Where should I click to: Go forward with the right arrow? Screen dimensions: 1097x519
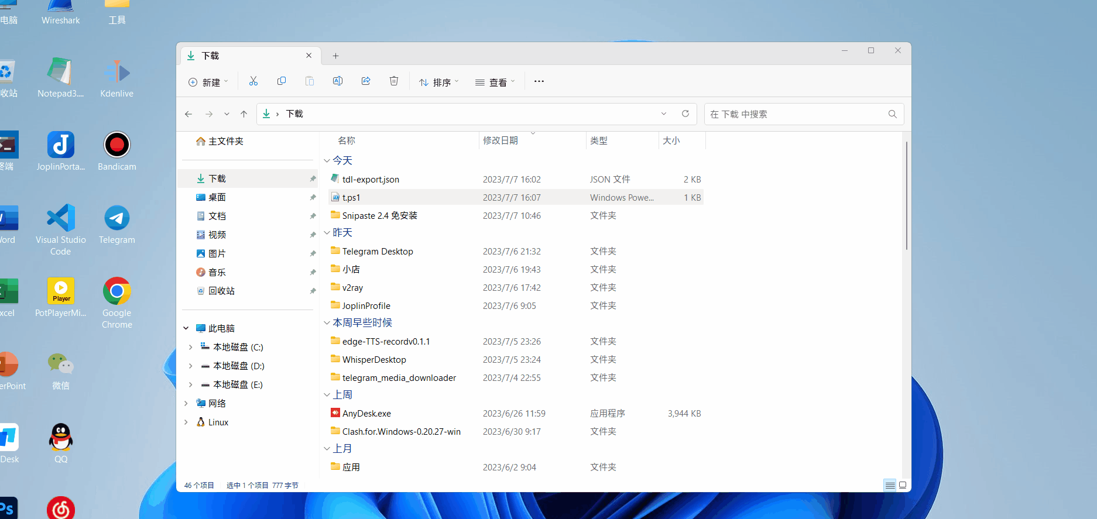pyautogui.click(x=209, y=114)
